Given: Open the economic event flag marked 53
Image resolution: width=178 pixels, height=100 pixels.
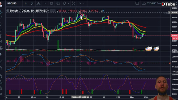Looking at the screenshot, I should click(156, 49).
